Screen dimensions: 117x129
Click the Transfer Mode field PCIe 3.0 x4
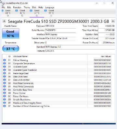pyautogui.click(x=60, y=38)
